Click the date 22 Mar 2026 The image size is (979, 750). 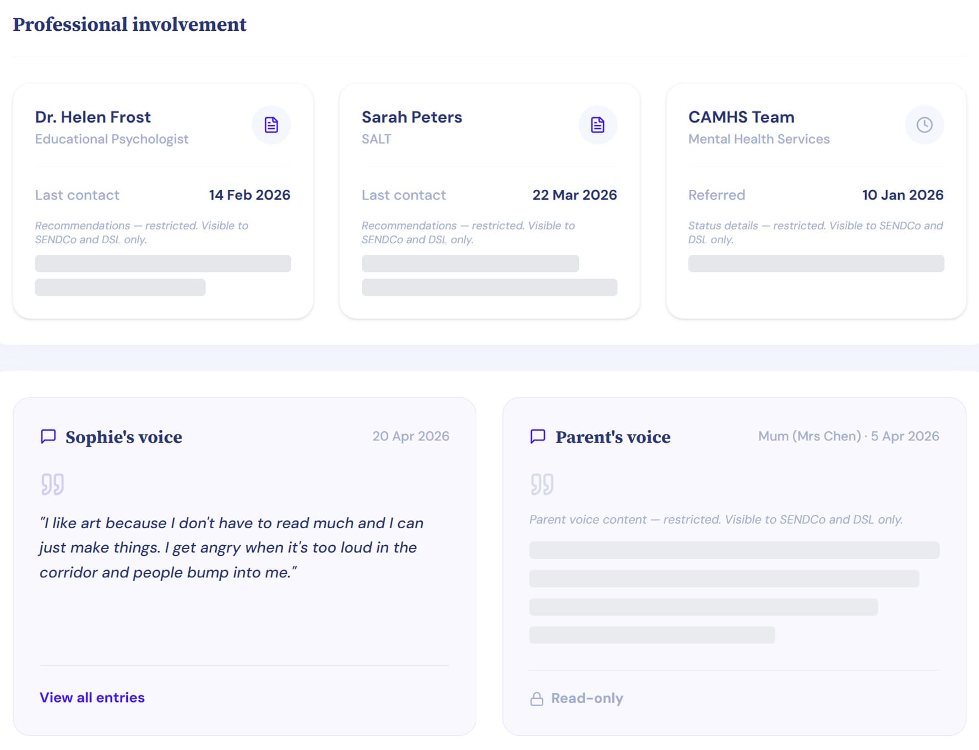[x=574, y=195]
